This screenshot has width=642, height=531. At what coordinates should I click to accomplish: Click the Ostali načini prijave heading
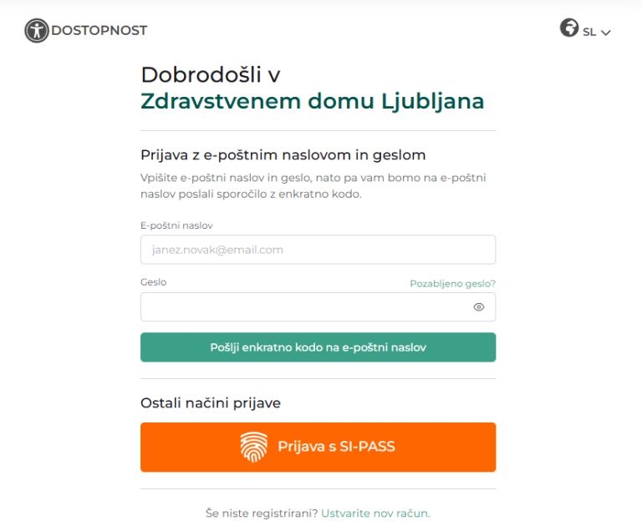tap(211, 403)
